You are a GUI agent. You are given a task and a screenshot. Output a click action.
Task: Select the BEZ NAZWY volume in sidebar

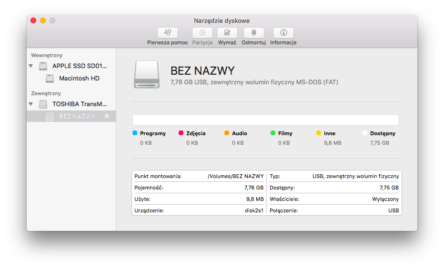click(77, 116)
